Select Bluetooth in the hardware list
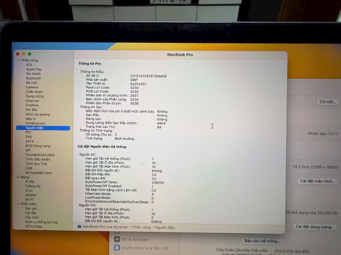The height and width of the screenshot is (255, 341). [34, 78]
